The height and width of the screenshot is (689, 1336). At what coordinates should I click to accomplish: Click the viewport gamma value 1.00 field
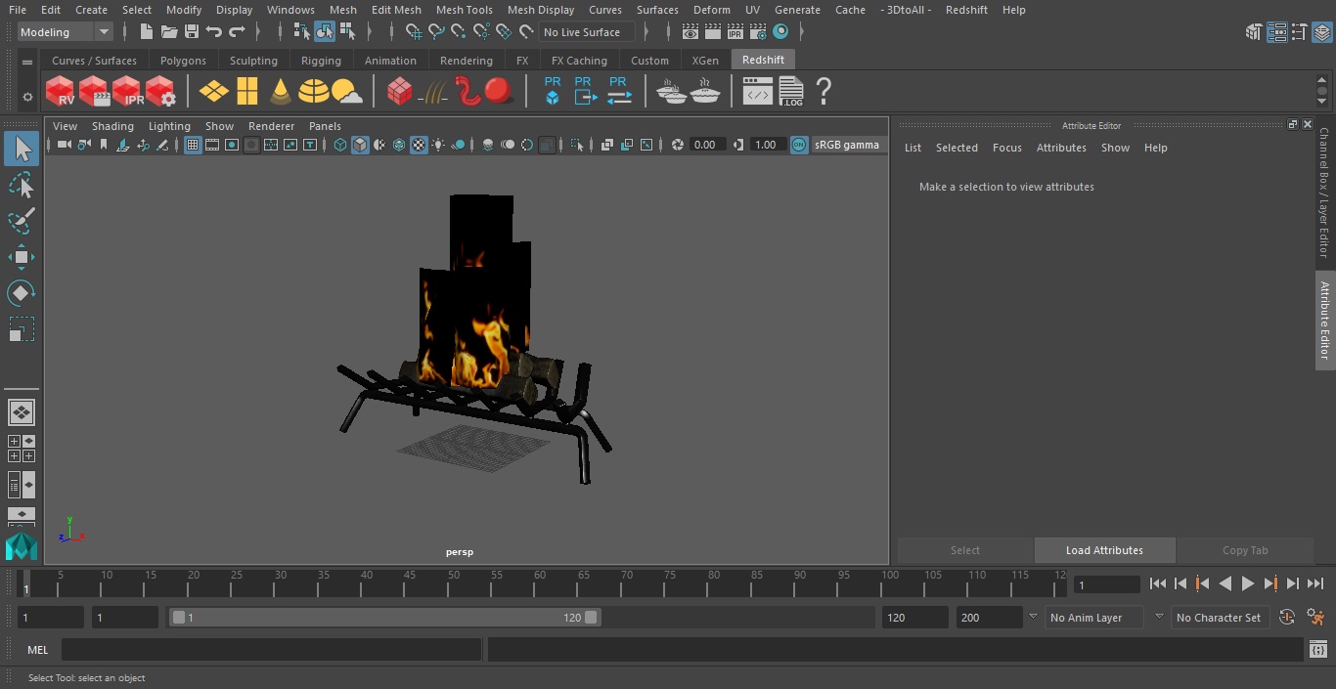click(x=767, y=145)
